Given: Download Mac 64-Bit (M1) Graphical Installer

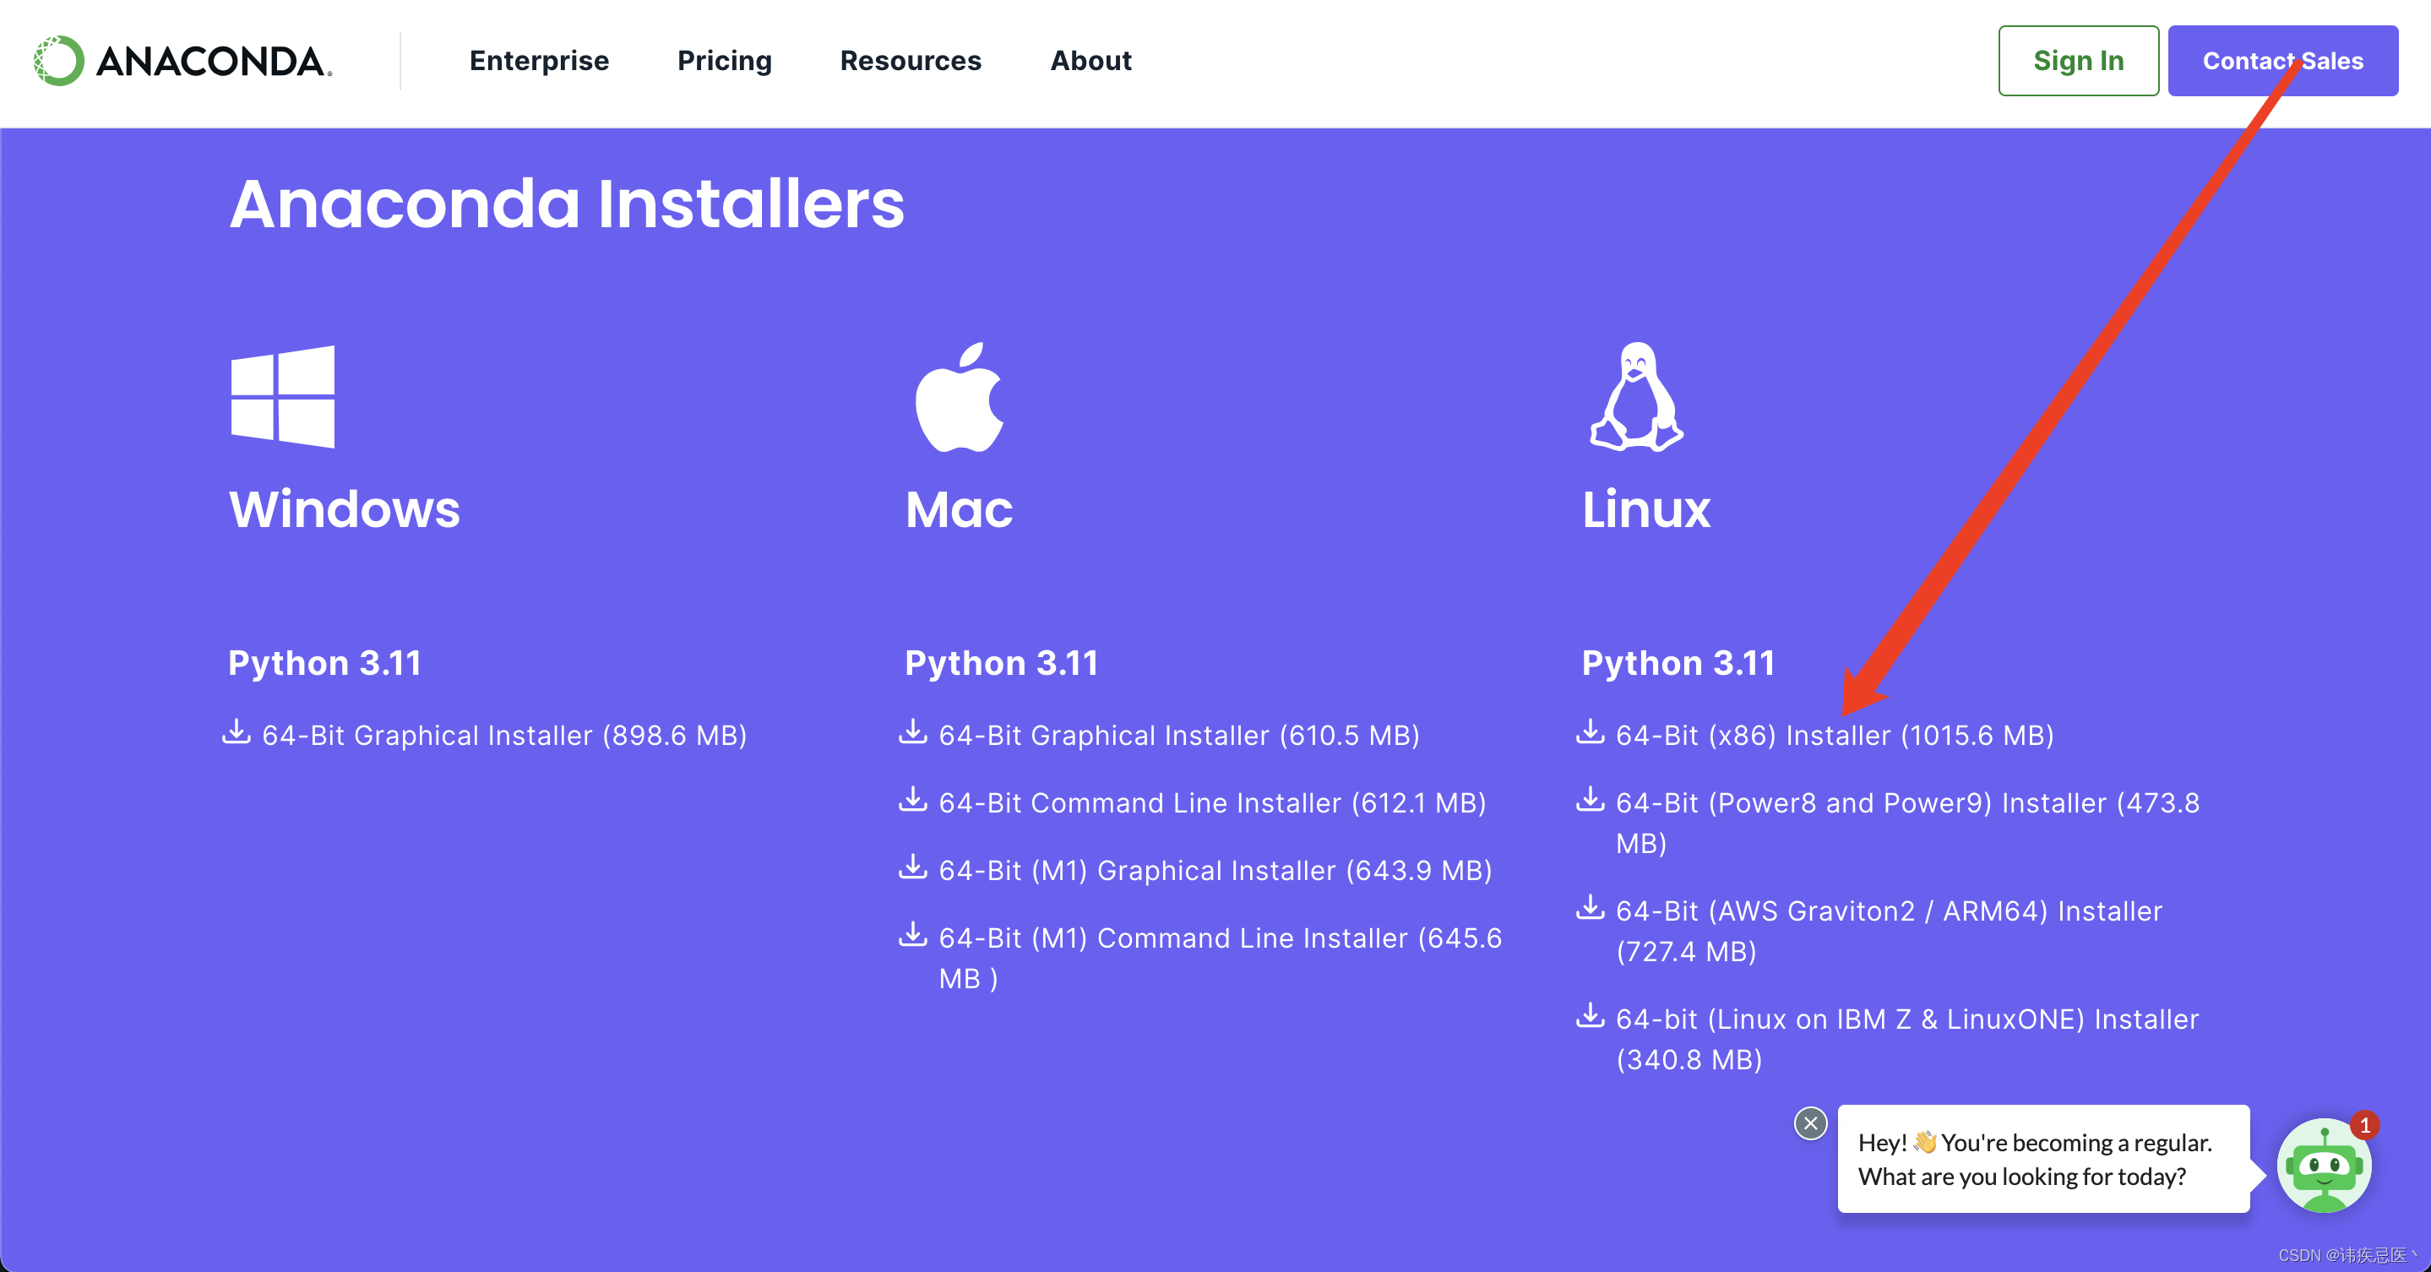Looking at the screenshot, I should [x=1215, y=870].
